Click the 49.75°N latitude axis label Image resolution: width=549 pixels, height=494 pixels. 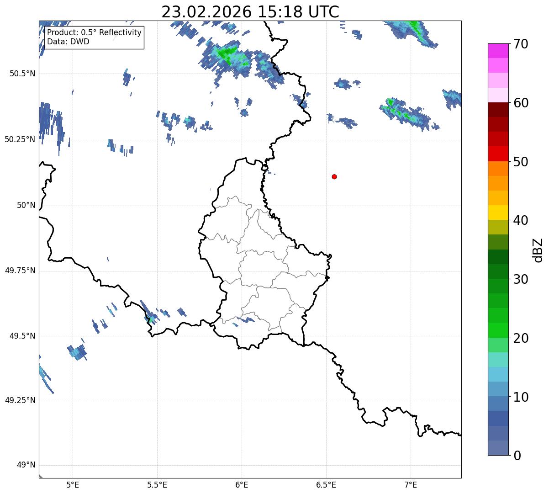20,271
